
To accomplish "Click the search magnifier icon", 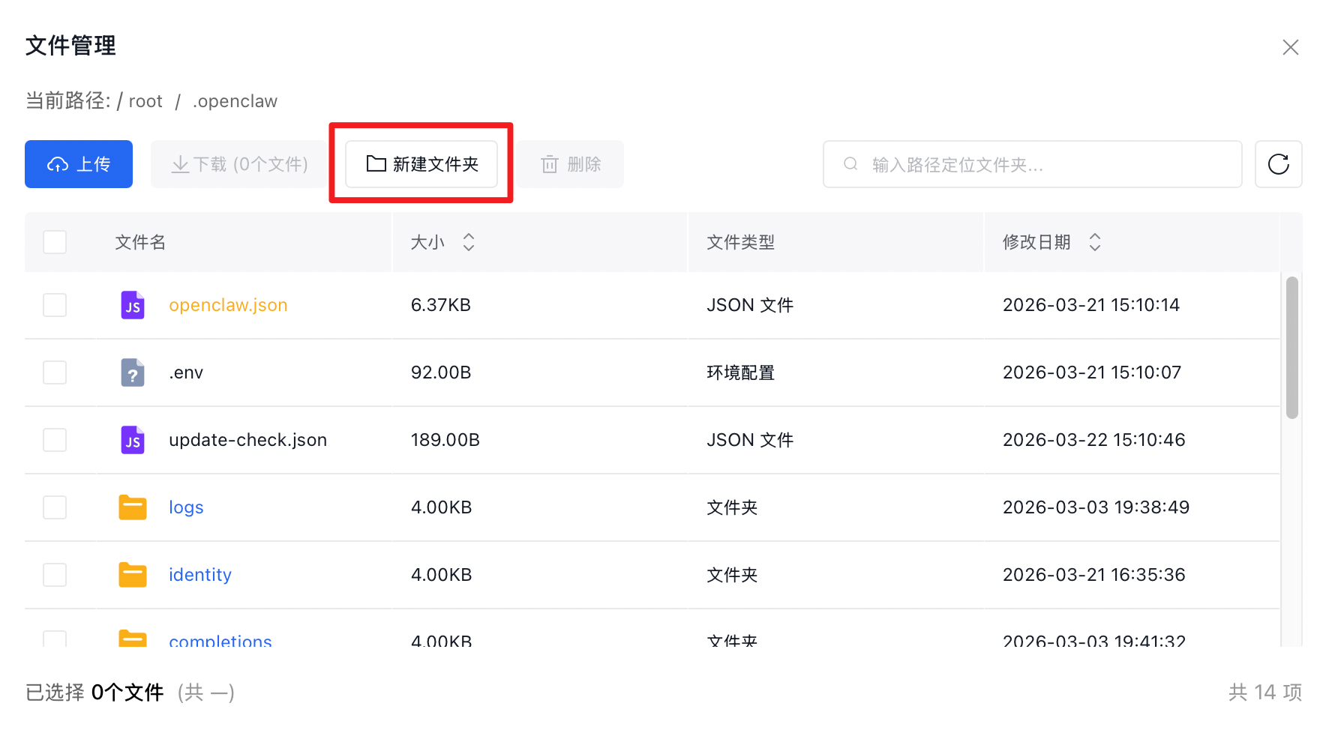I will coord(850,164).
